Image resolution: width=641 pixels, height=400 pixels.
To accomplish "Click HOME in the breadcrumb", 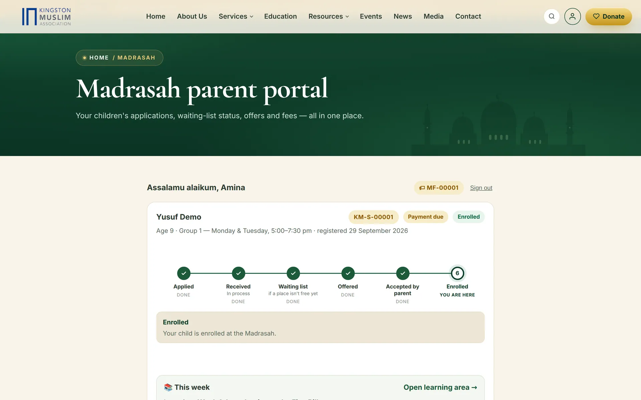I will click(99, 58).
